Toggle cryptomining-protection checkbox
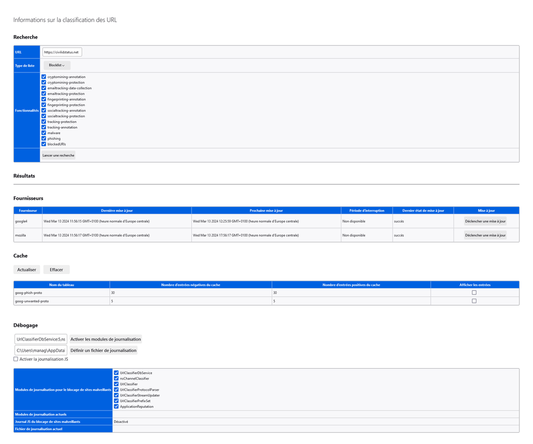 (x=44, y=82)
